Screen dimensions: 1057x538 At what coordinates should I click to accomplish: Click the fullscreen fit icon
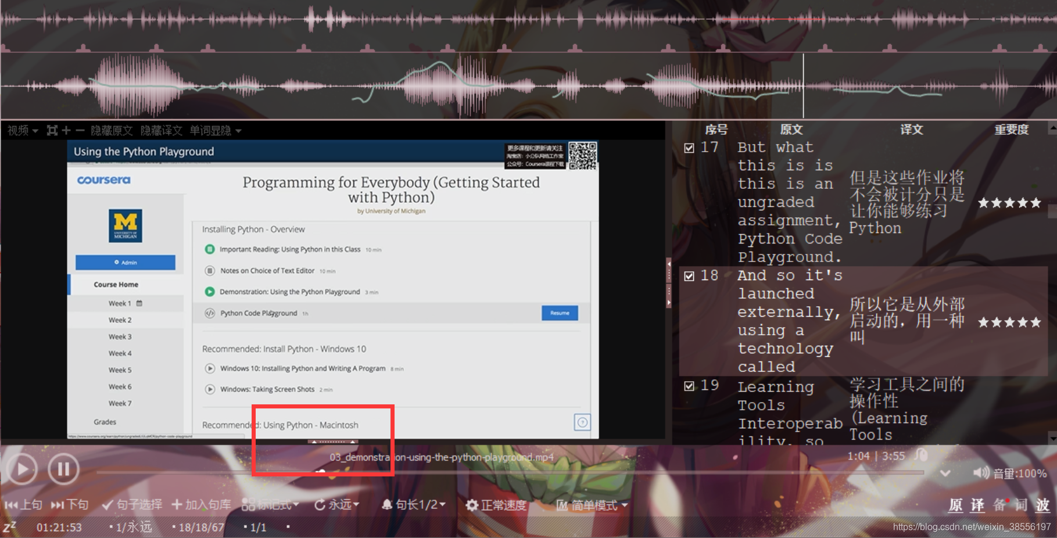tap(52, 131)
